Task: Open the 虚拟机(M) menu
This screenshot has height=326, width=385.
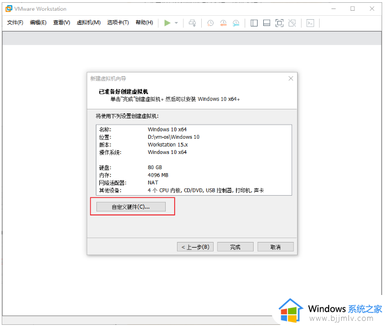Action: (x=88, y=23)
